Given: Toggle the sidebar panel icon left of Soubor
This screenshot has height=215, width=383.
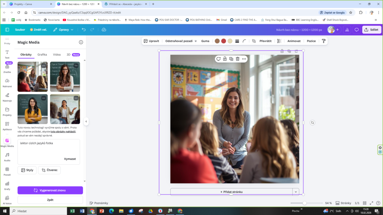Looking at the screenshot, I should (x=7, y=29).
